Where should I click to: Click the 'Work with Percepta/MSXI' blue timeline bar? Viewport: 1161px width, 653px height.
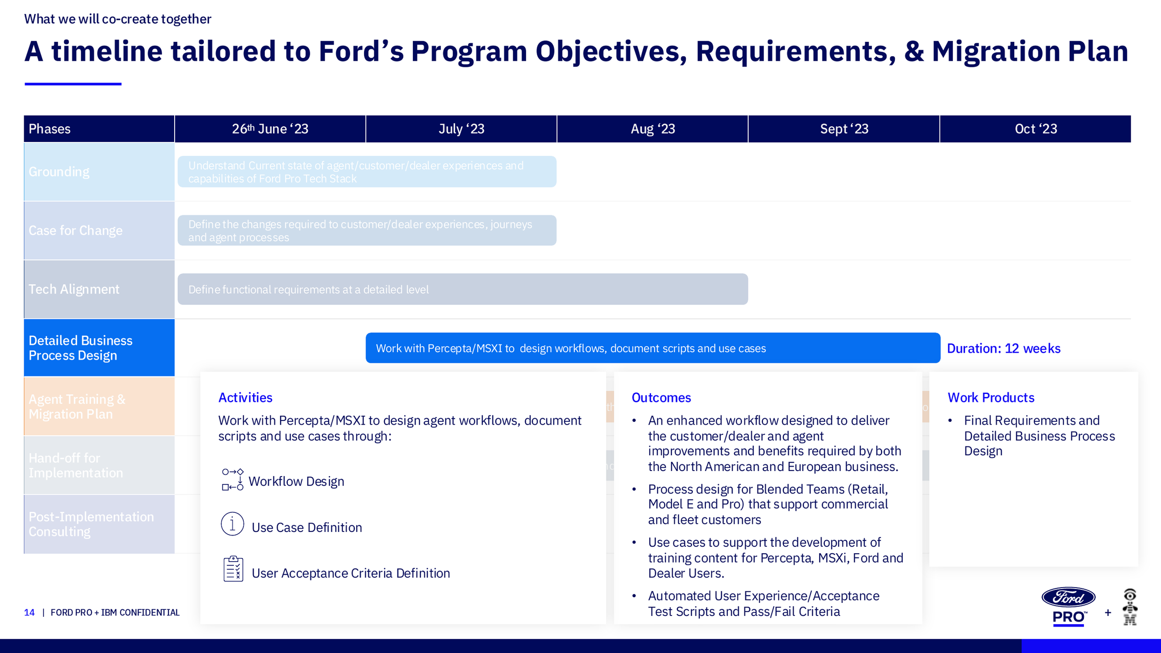653,348
